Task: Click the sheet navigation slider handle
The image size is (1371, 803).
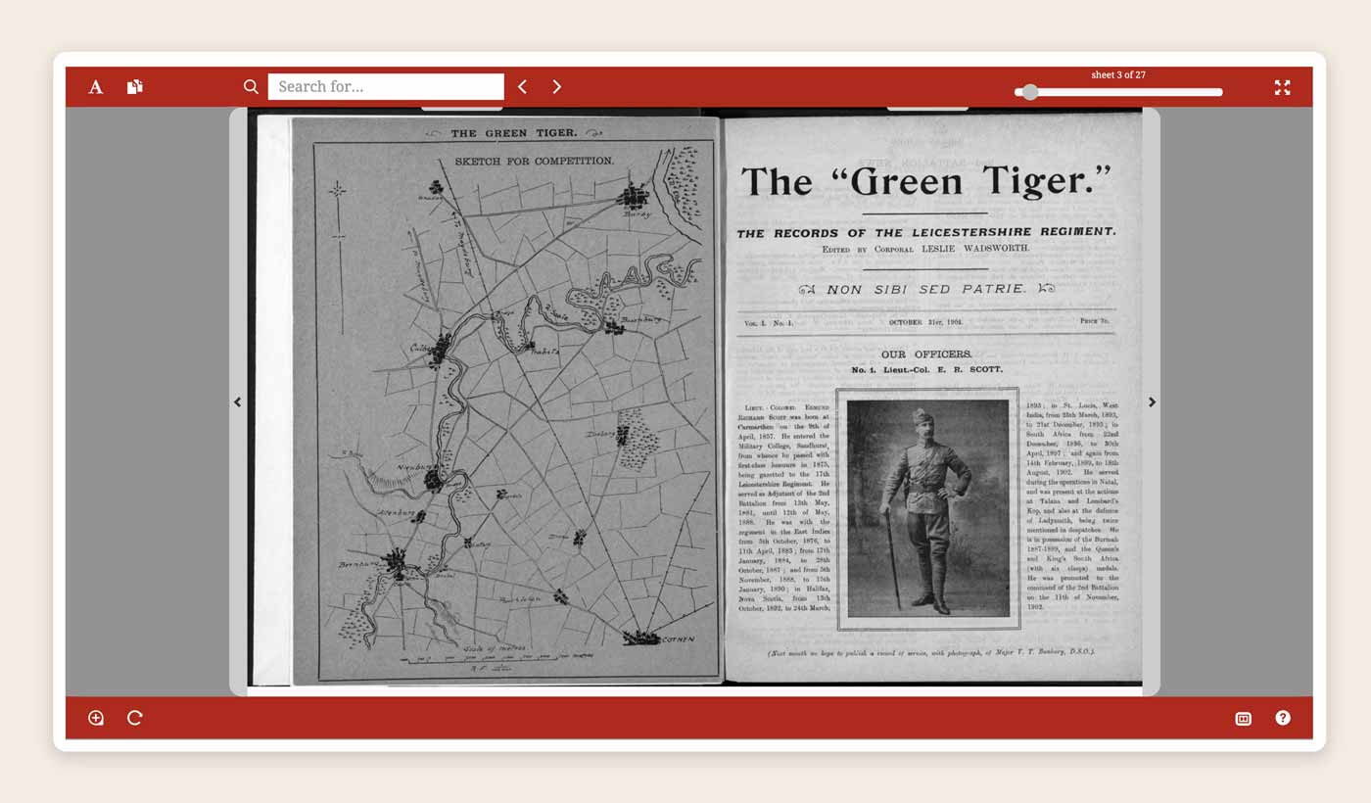Action: tap(1029, 92)
